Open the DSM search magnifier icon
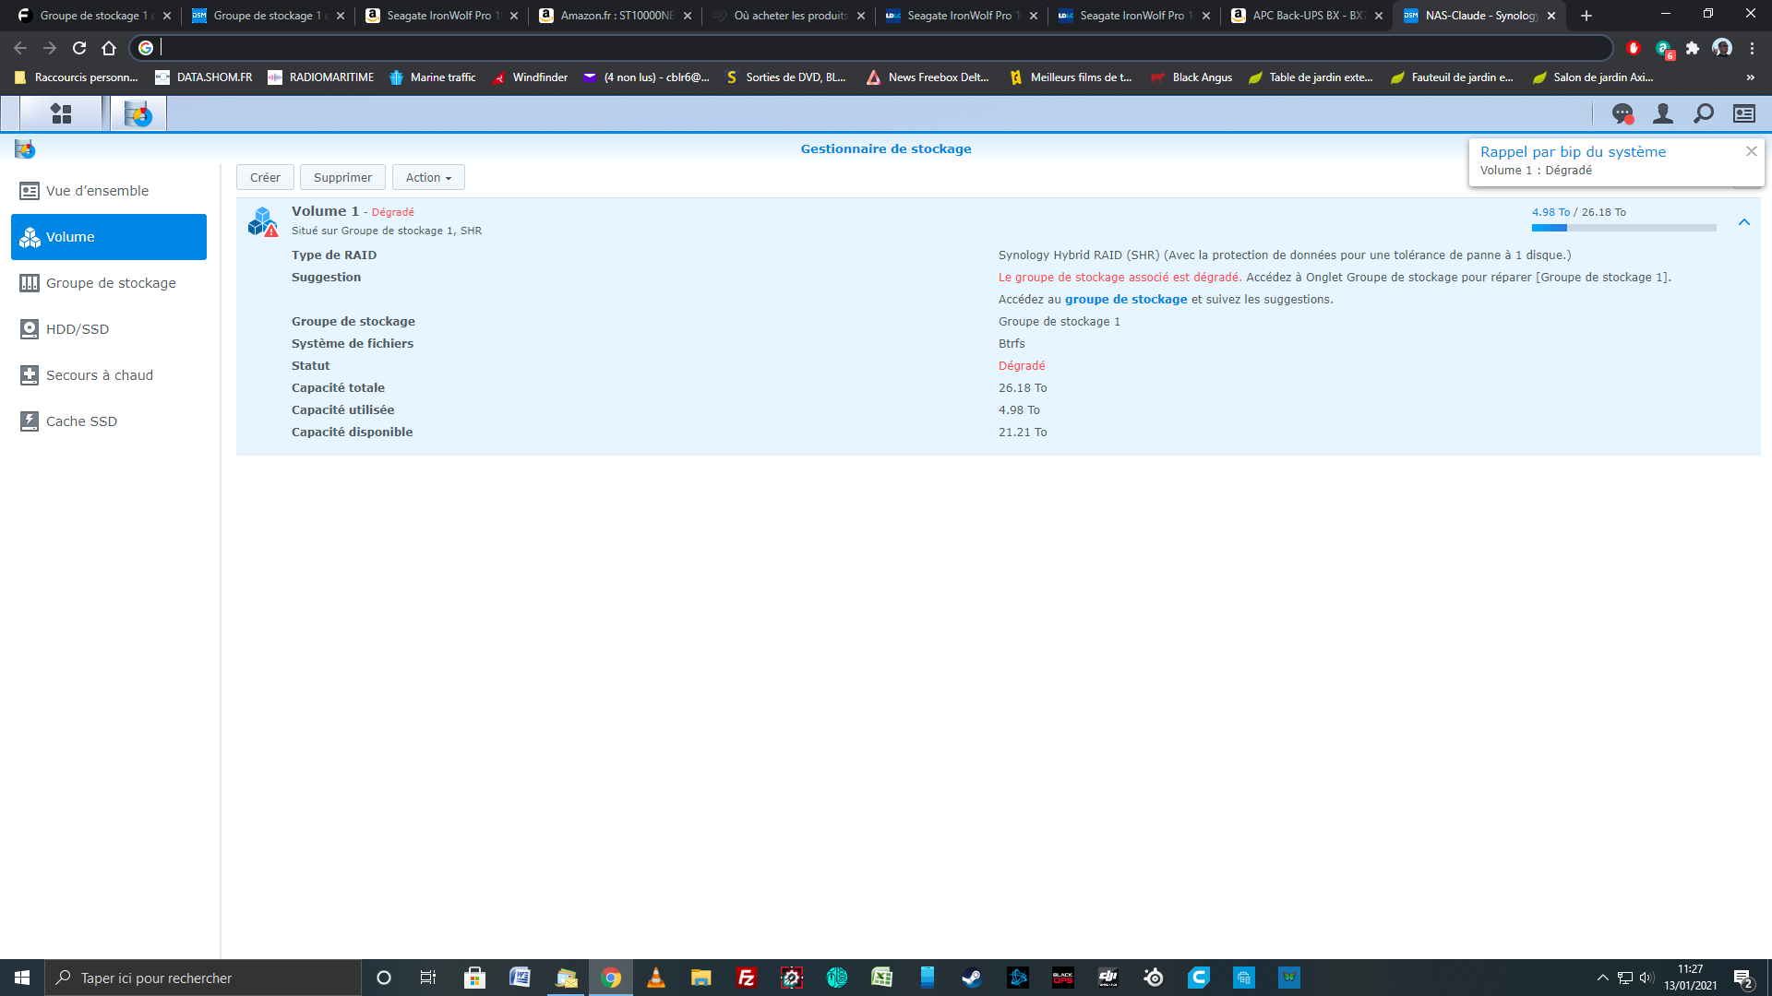This screenshot has height=996, width=1772. (x=1703, y=113)
